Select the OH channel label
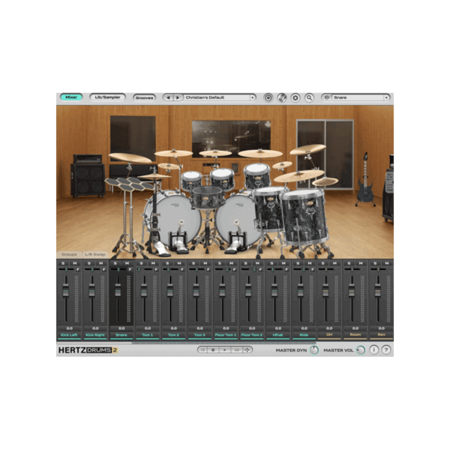This screenshot has height=450, width=450. 329,334
